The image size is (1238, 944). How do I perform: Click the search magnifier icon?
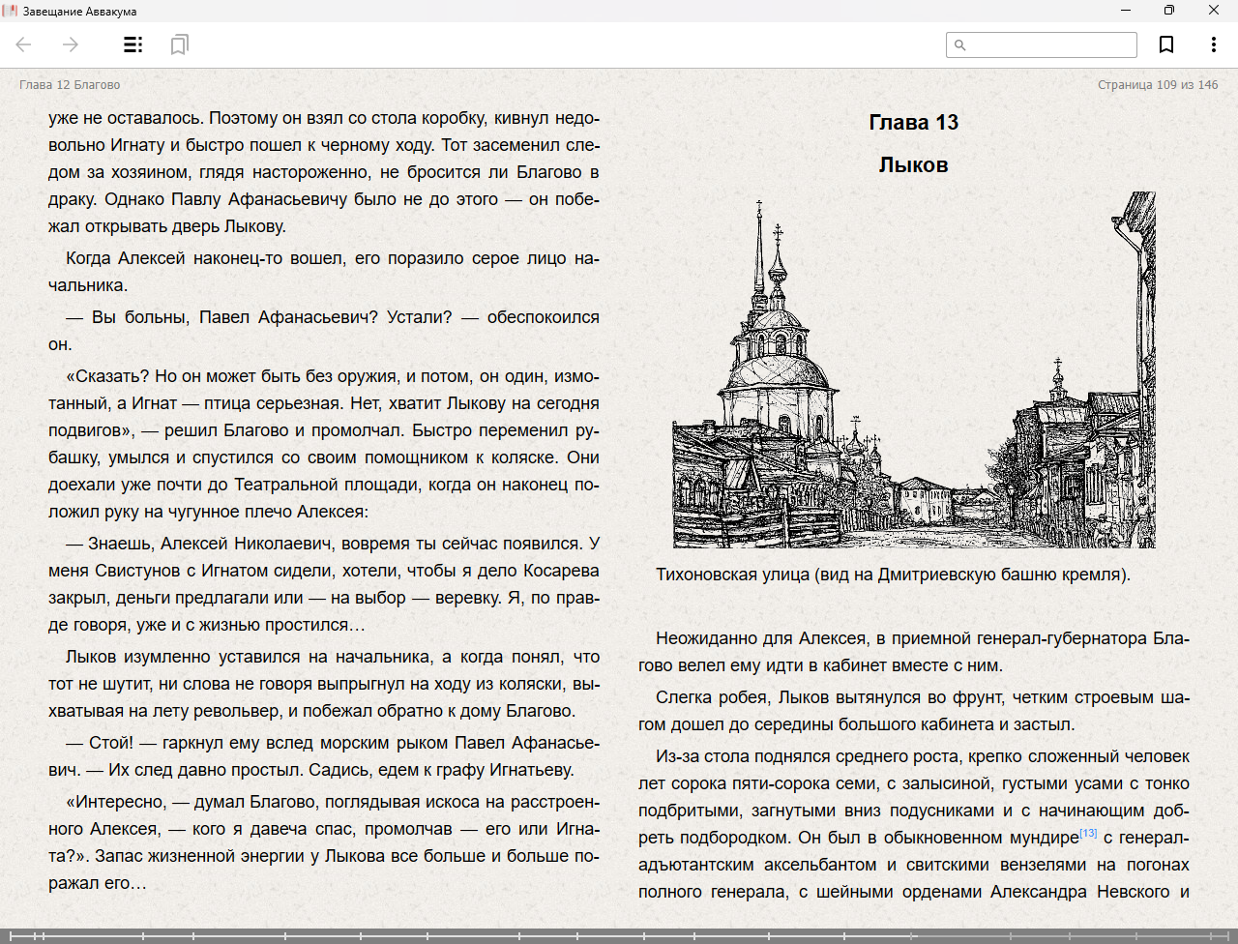click(x=959, y=44)
